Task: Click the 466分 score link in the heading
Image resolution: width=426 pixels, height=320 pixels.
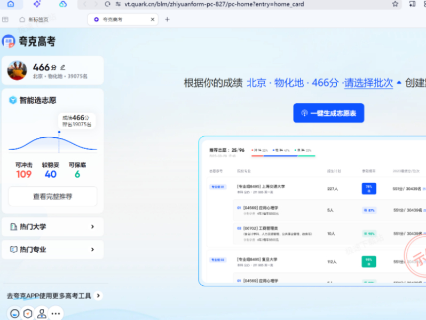Action: [x=325, y=83]
